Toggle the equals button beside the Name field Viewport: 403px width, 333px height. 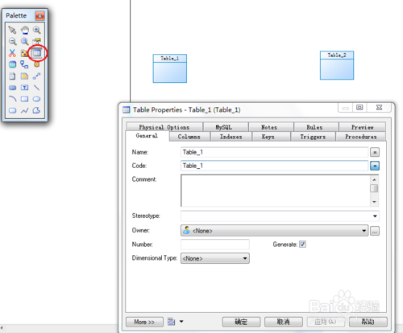375,152
